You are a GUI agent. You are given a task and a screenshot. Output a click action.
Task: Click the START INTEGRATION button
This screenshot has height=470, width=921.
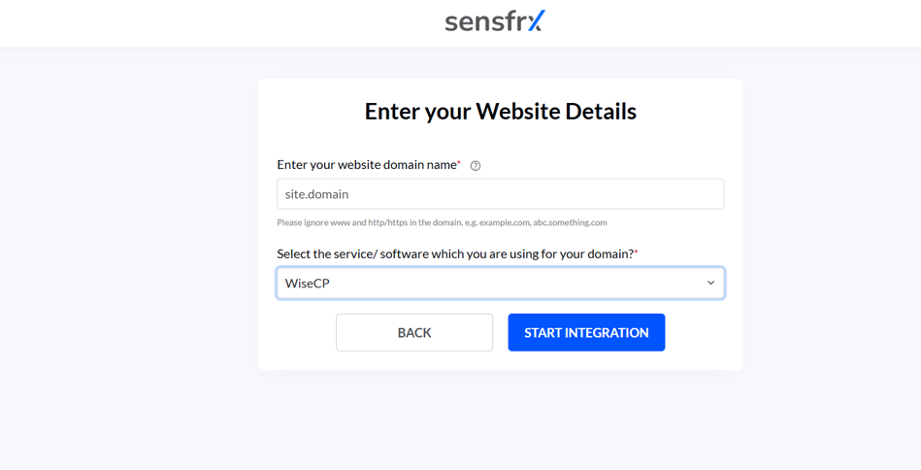coord(586,332)
